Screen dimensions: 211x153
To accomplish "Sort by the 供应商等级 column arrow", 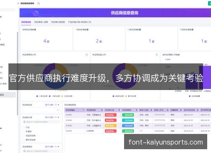I will [136, 110].
